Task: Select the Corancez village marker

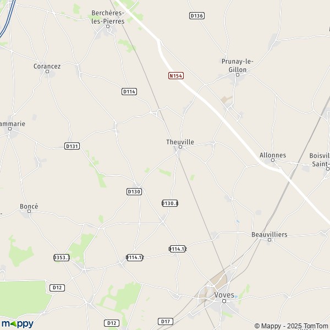Action: tap(47, 71)
